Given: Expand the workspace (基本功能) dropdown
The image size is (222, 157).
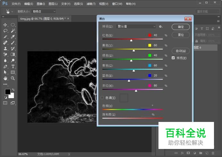Looking at the screenshot, I should coord(207,12).
